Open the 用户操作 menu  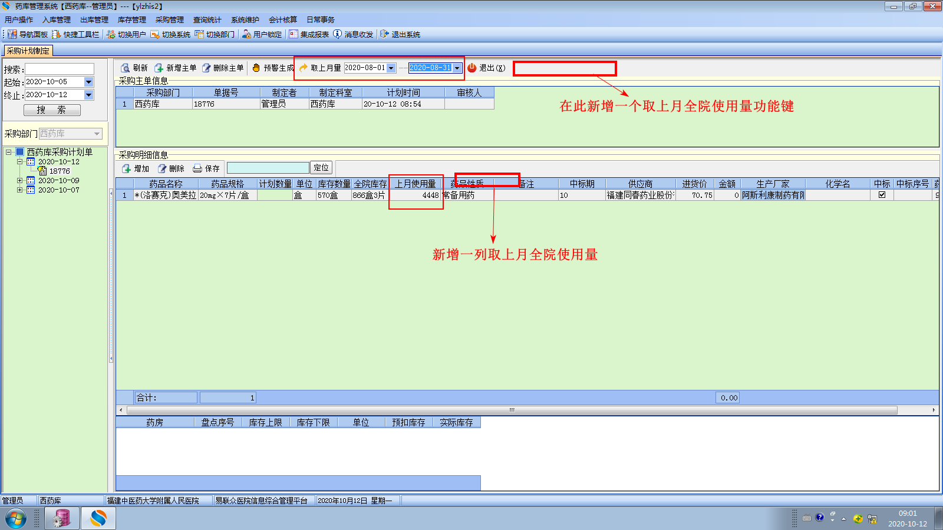[x=19, y=20]
